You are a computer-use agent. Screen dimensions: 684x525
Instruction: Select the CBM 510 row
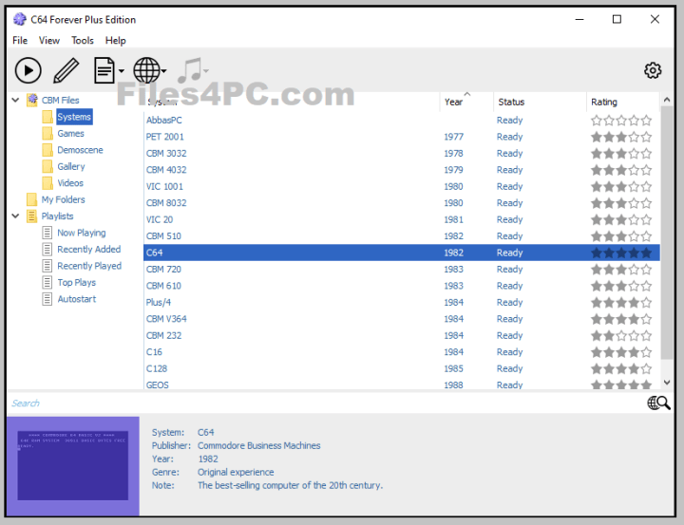click(401, 236)
